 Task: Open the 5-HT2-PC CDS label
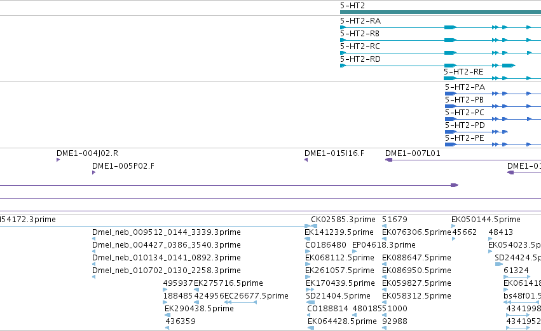tap(465, 113)
